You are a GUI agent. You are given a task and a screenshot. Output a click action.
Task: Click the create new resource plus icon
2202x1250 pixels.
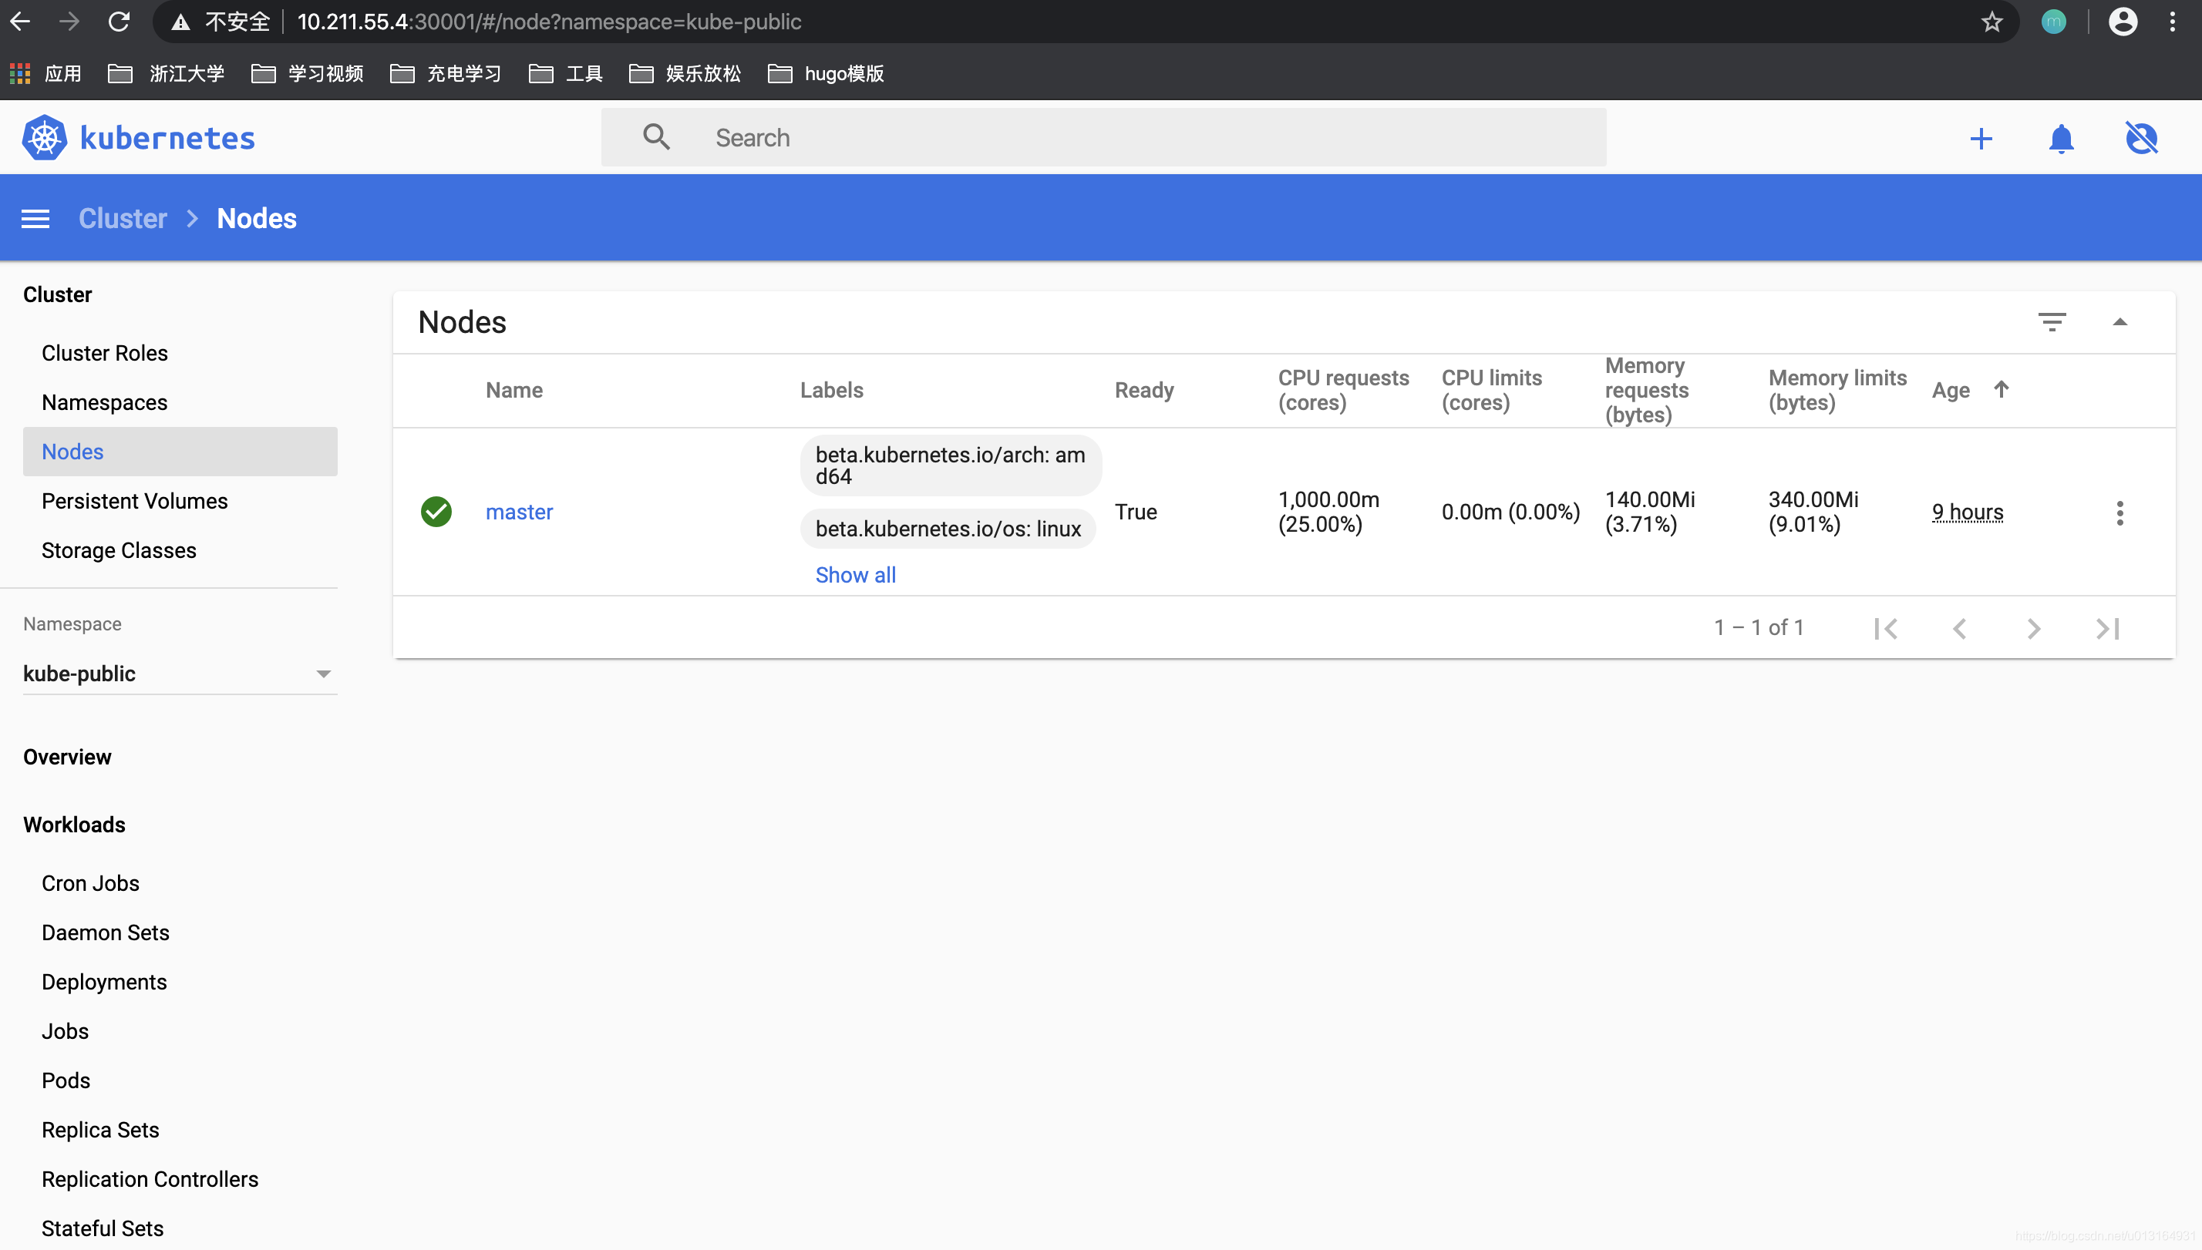(1981, 138)
